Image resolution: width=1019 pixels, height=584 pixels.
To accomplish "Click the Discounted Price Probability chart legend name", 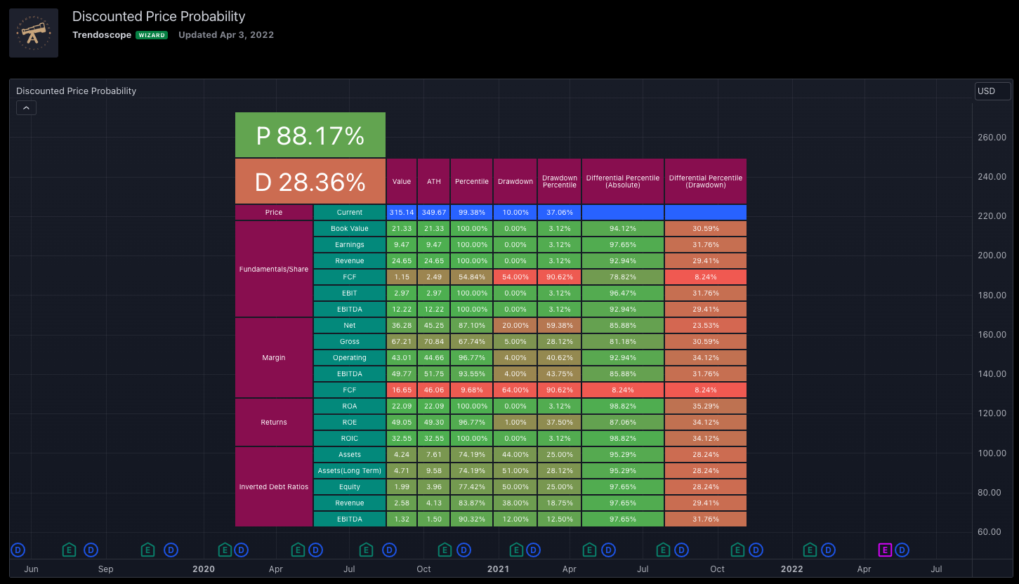I will pyautogui.click(x=76, y=91).
